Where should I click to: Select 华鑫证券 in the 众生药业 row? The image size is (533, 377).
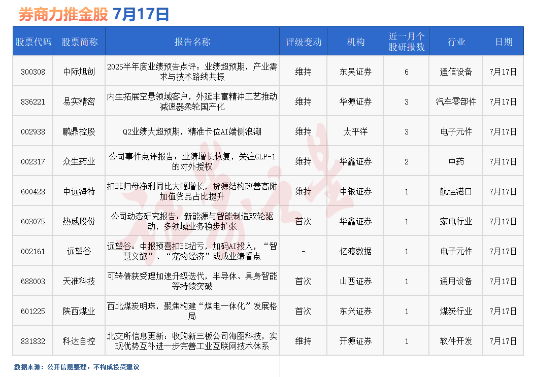pyautogui.click(x=355, y=161)
